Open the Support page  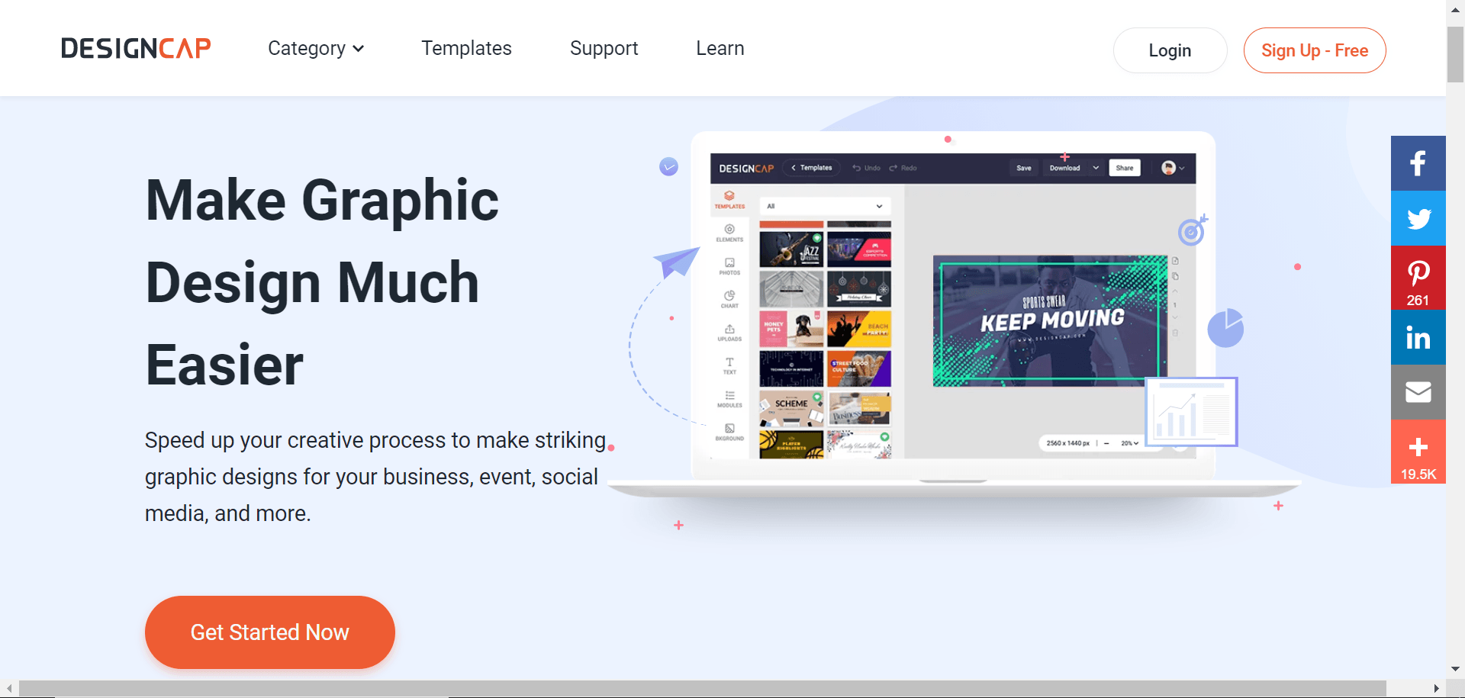pyautogui.click(x=604, y=49)
